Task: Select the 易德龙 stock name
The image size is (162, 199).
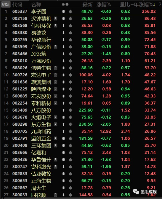Action: [39, 33]
